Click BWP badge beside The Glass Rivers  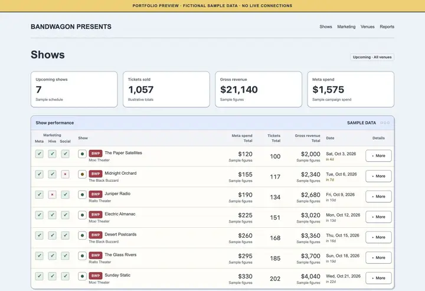click(x=96, y=255)
